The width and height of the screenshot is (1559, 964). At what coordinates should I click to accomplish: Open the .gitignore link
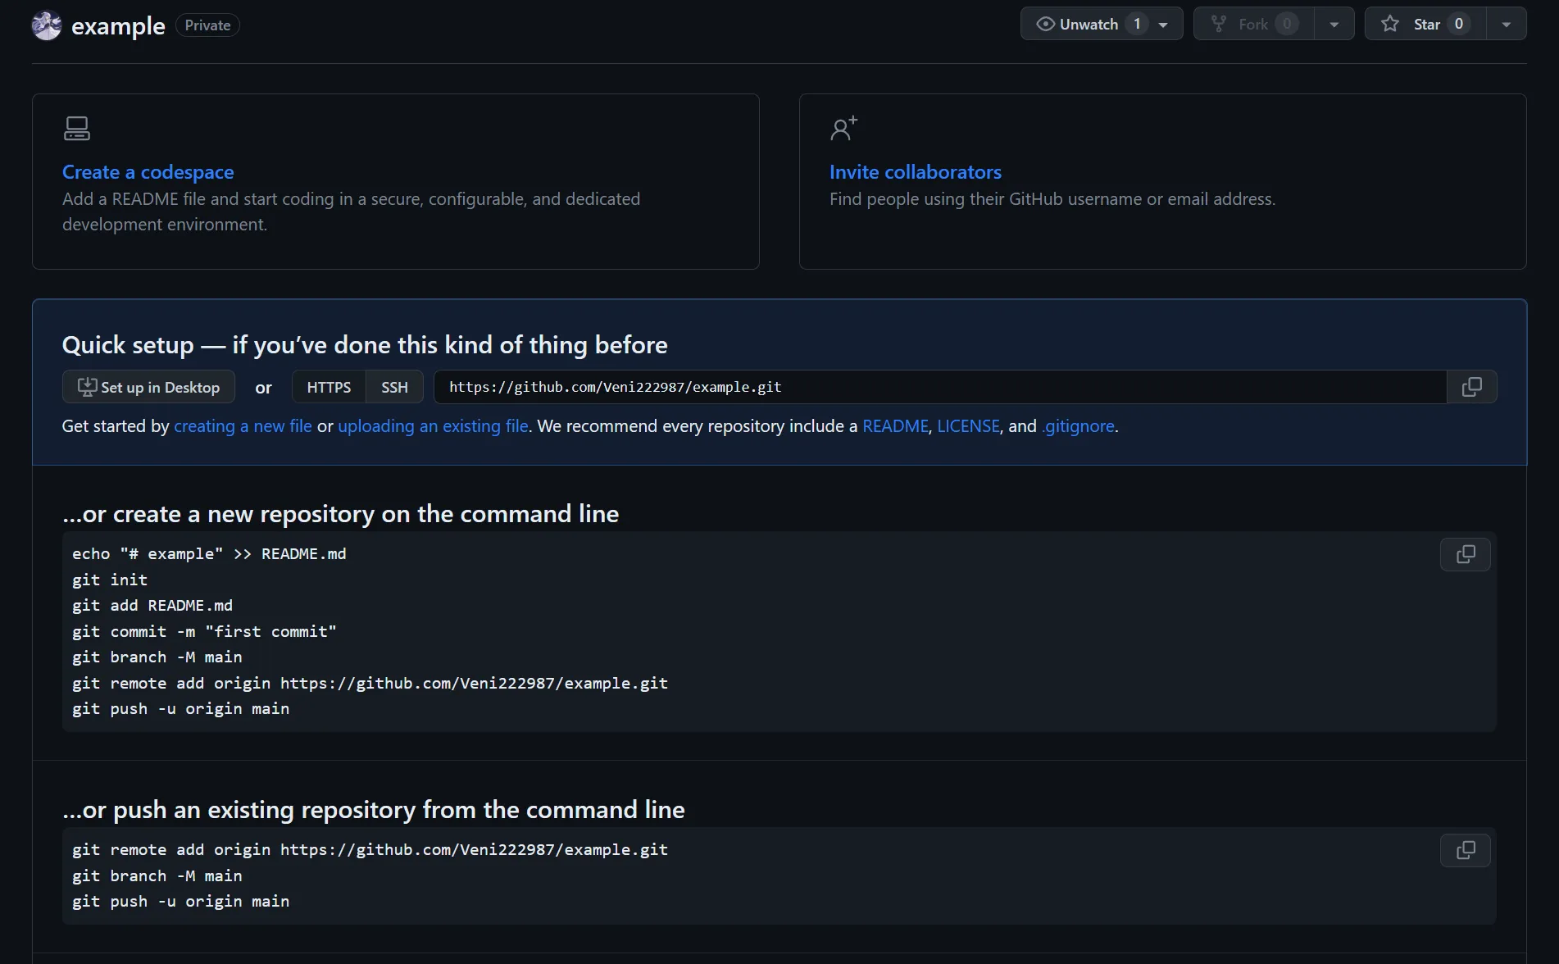(1078, 426)
